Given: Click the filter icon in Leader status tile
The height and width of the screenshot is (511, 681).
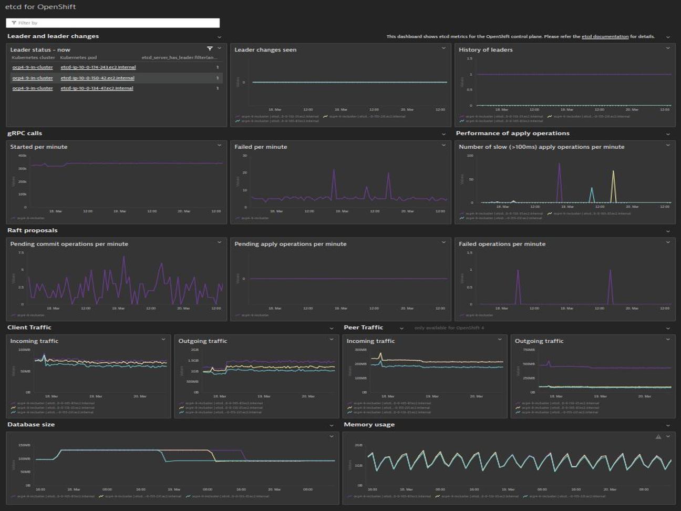Looking at the screenshot, I should click(210, 49).
